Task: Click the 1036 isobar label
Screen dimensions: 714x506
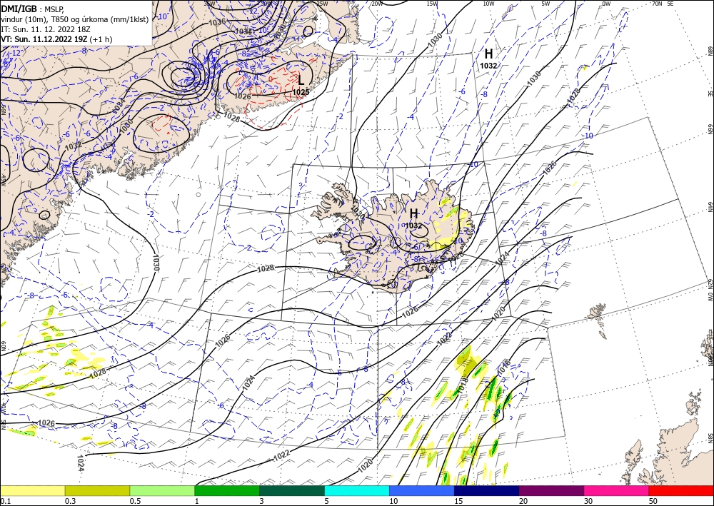Action: 217,21
